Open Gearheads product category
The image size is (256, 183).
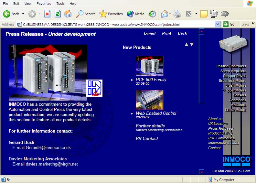tap(238, 100)
